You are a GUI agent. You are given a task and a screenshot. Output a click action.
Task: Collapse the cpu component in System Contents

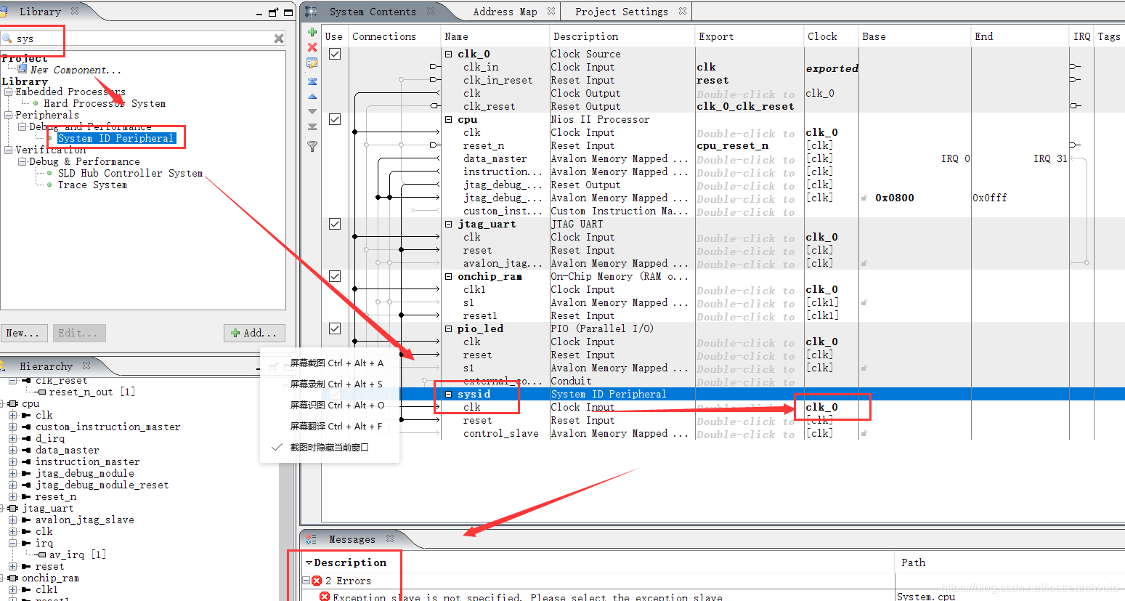(449, 119)
